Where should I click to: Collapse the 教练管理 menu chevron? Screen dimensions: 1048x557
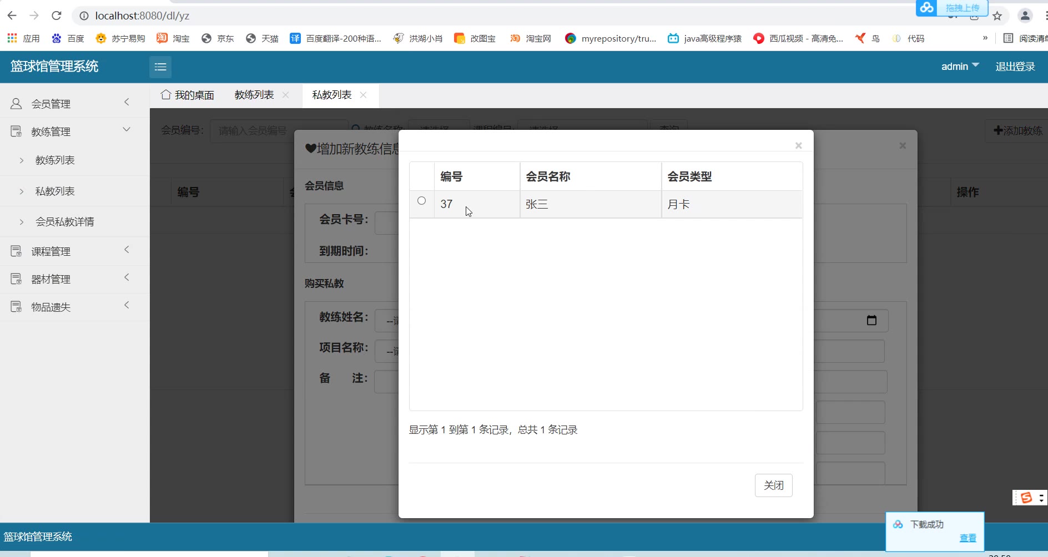(127, 130)
